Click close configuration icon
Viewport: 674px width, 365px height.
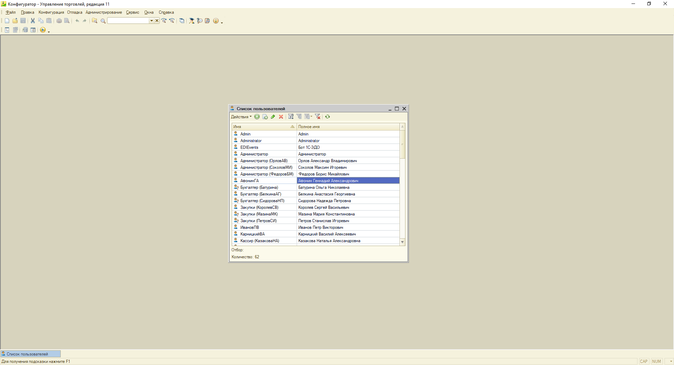coord(15,30)
